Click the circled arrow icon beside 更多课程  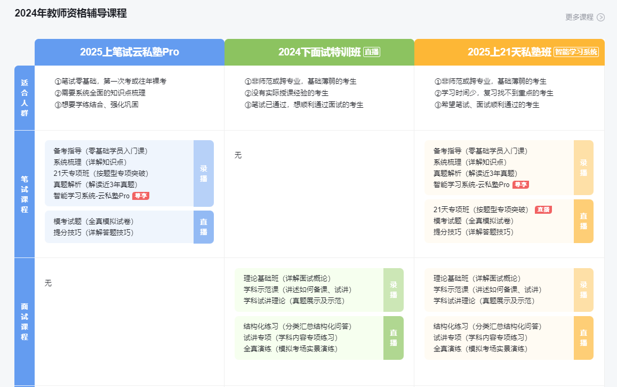pos(600,17)
